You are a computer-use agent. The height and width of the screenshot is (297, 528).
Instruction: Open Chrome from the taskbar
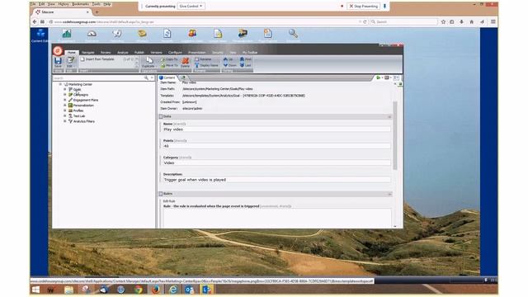(138, 290)
